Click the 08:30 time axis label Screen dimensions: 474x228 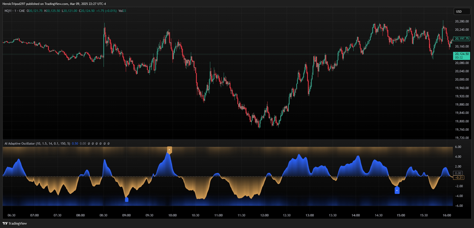click(x=103, y=215)
